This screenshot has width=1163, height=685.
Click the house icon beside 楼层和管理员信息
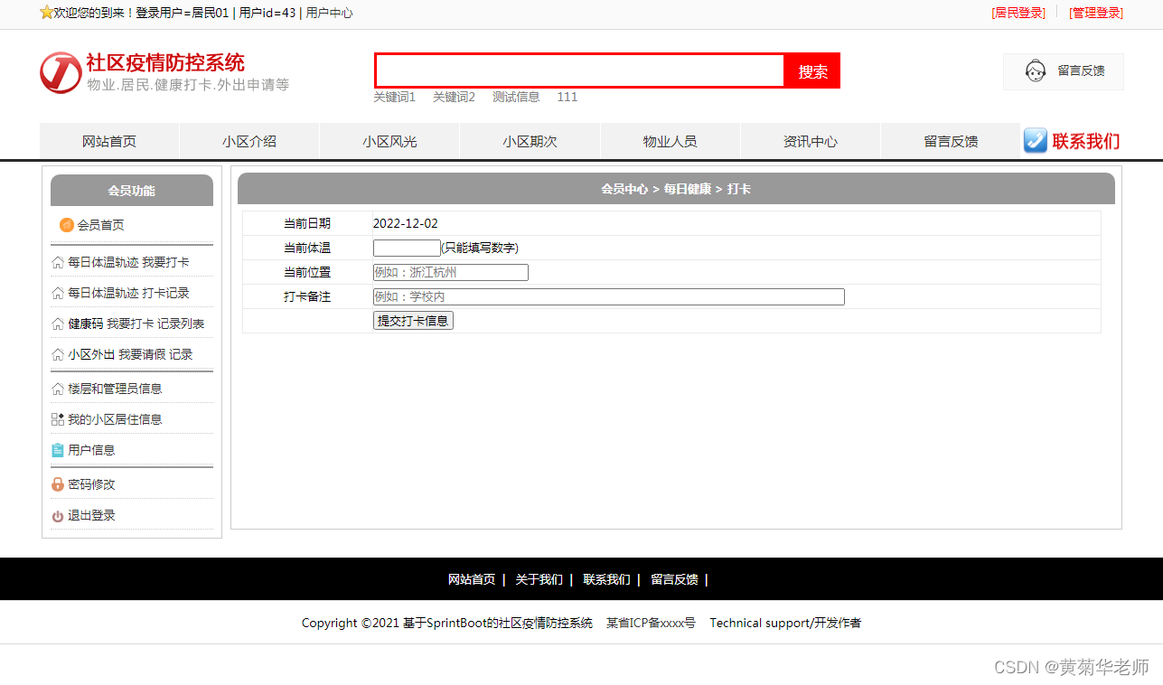(x=58, y=389)
